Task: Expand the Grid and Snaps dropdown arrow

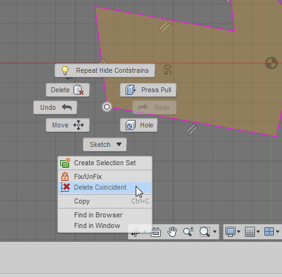Action: point(258,232)
